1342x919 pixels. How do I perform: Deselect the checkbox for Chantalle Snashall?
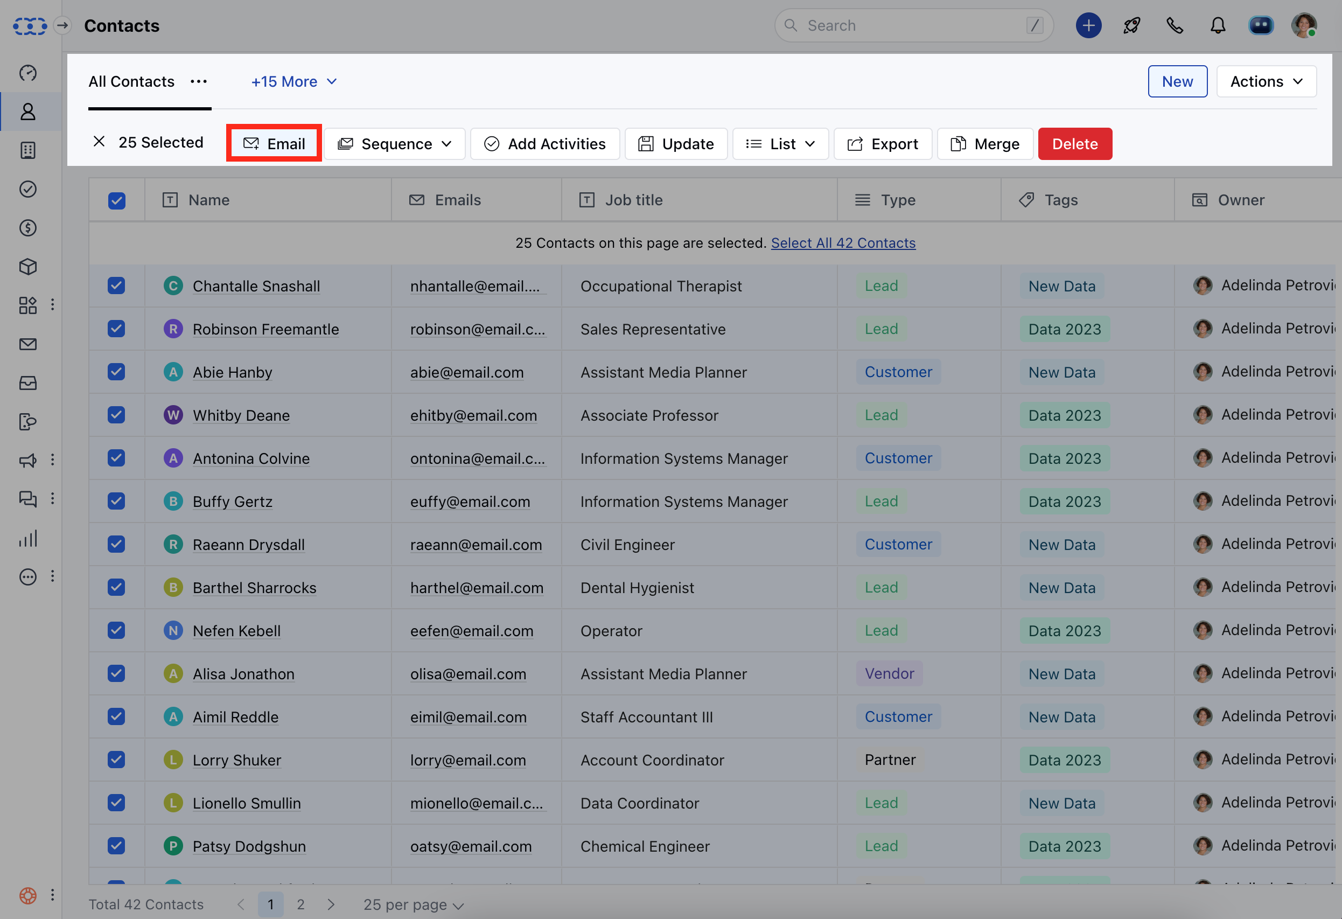pyautogui.click(x=117, y=286)
